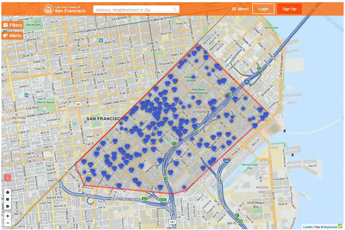345x230 pixels.
Task: Delete the drawn shape with red X
Action: [x=8, y=178]
